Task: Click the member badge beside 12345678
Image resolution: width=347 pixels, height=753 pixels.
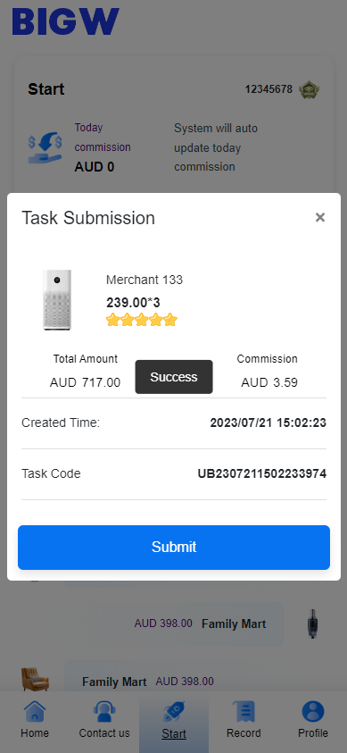Action: [310, 90]
